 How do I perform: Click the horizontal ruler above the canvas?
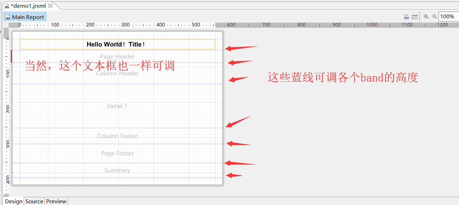click(141, 25)
